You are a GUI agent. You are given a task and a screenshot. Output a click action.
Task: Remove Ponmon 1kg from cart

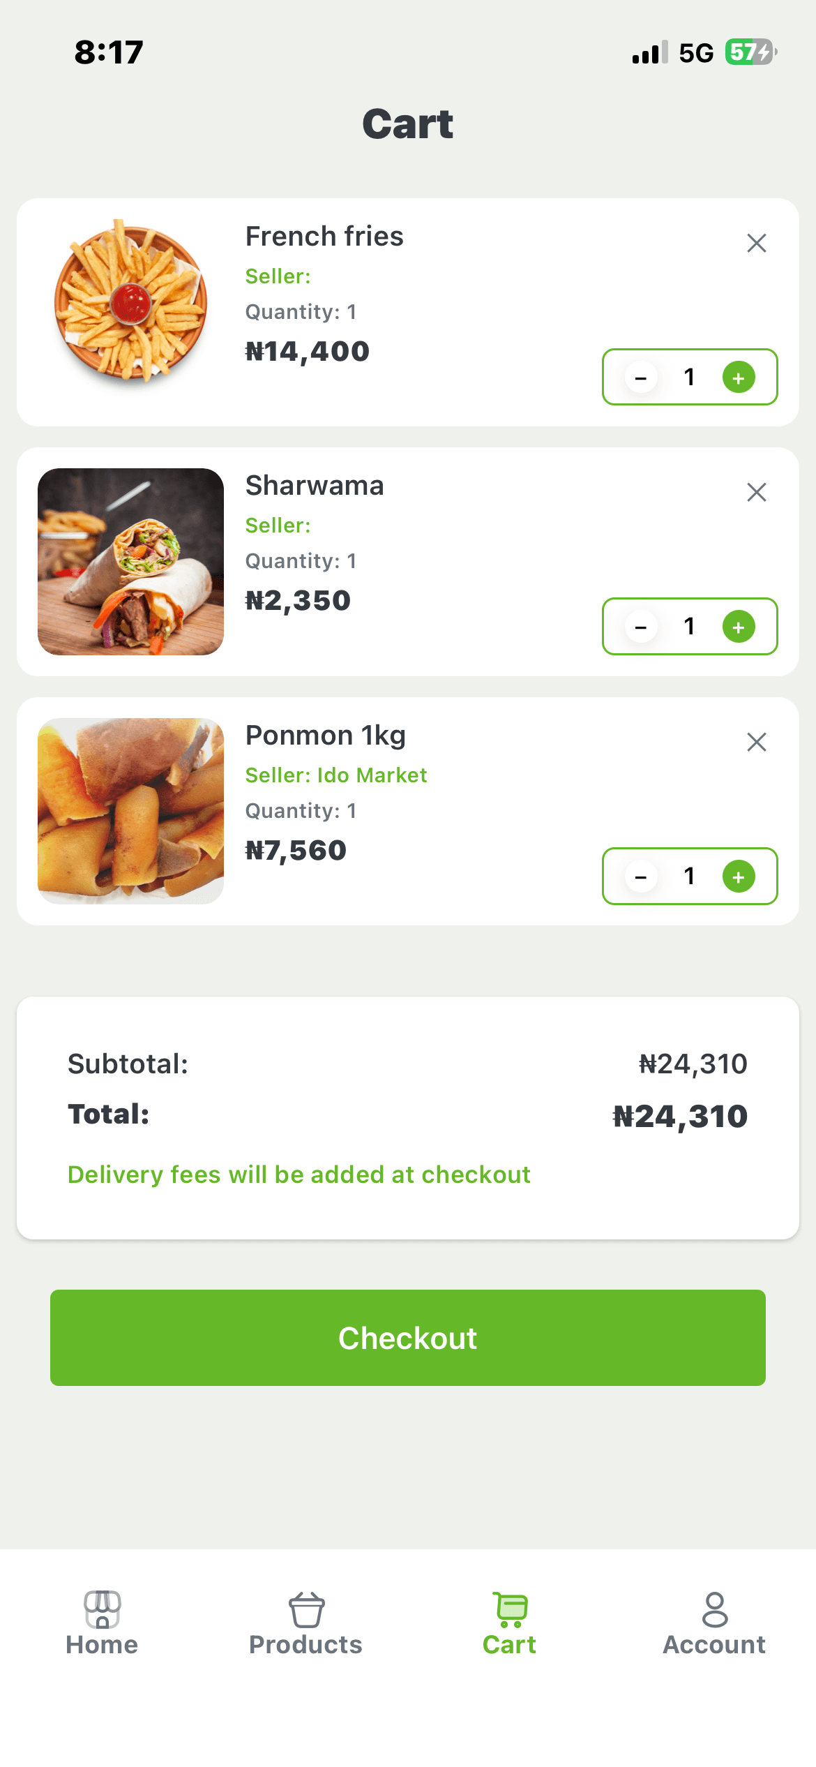(x=756, y=742)
